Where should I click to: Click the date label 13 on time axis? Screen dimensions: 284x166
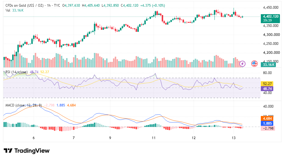pos(234,138)
